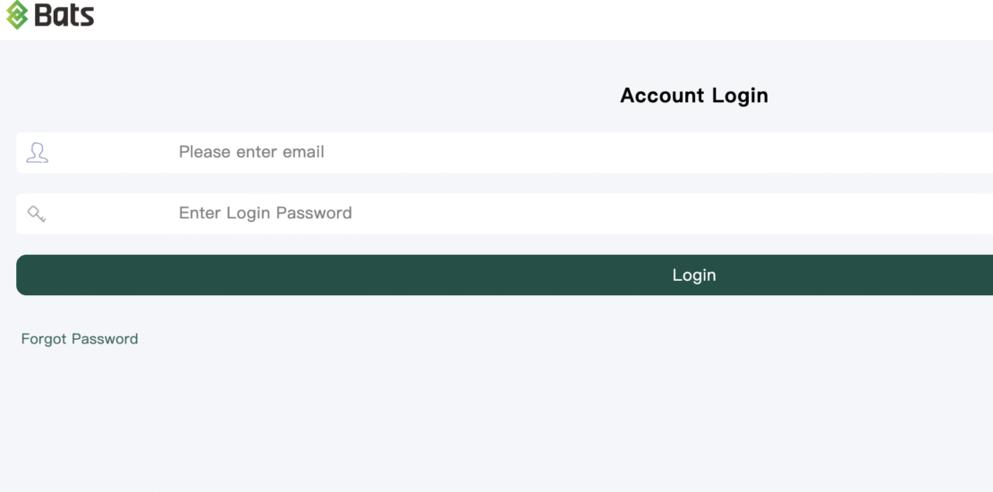Select the email placeholder text
Image resolution: width=993 pixels, height=492 pixels.
[x=251, y=152]
